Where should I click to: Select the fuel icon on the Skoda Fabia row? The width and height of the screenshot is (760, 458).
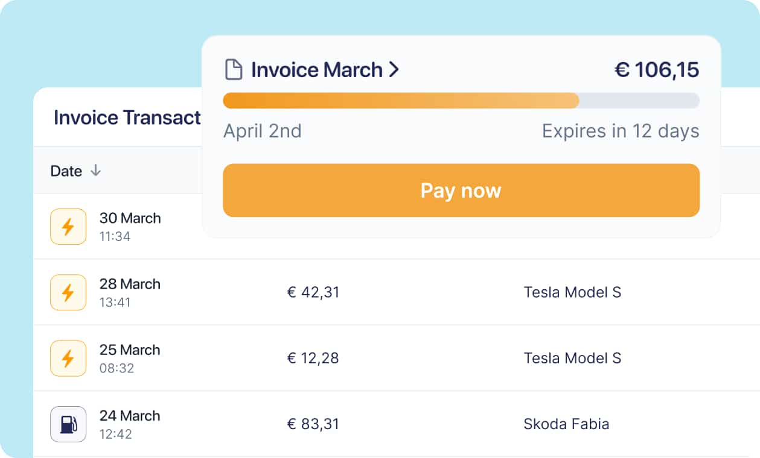(x=68, y=424)
